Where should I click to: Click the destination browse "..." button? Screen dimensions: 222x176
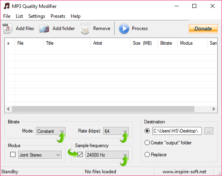click(209, 131)
